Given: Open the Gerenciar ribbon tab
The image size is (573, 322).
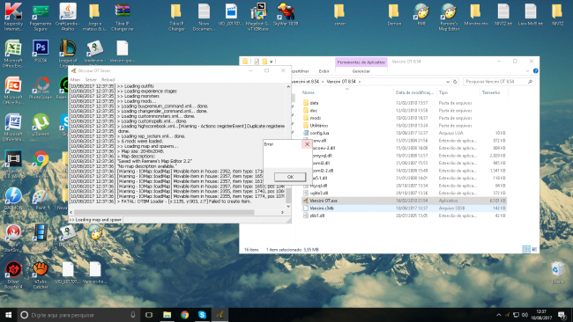Looking at the screenshot, I should [x=361, y=71].
